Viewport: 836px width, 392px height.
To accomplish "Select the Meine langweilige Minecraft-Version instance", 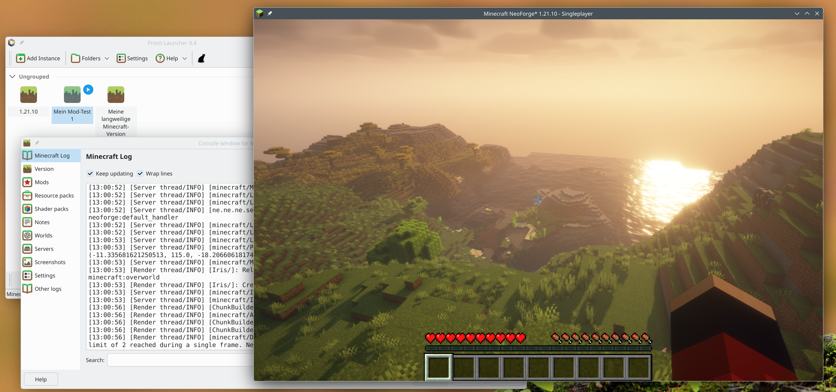I will coord(116,95).
